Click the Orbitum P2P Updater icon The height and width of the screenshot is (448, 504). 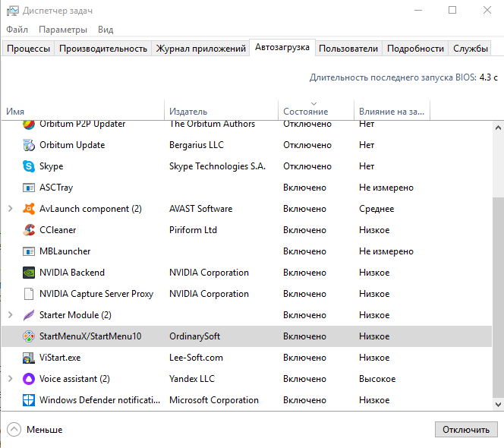point(29,124)
